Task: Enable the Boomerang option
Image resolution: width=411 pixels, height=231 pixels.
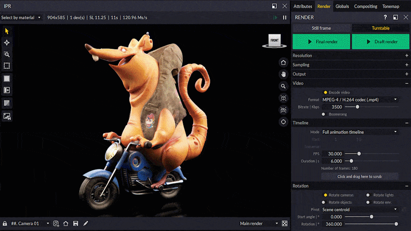Action: [x=323, y=114]
